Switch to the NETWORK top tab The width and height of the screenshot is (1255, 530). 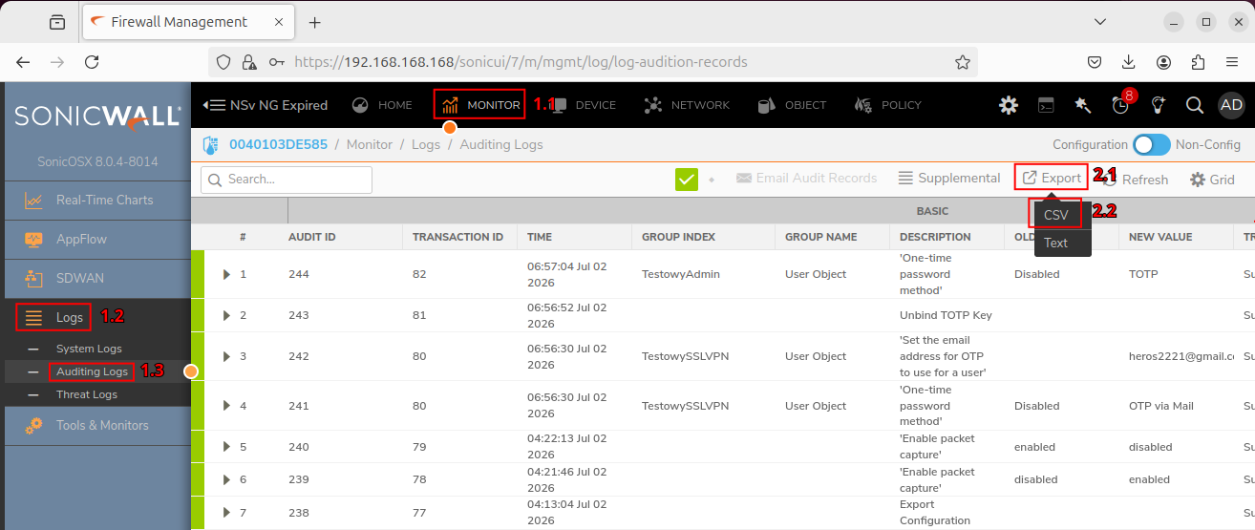click(687, 105)
